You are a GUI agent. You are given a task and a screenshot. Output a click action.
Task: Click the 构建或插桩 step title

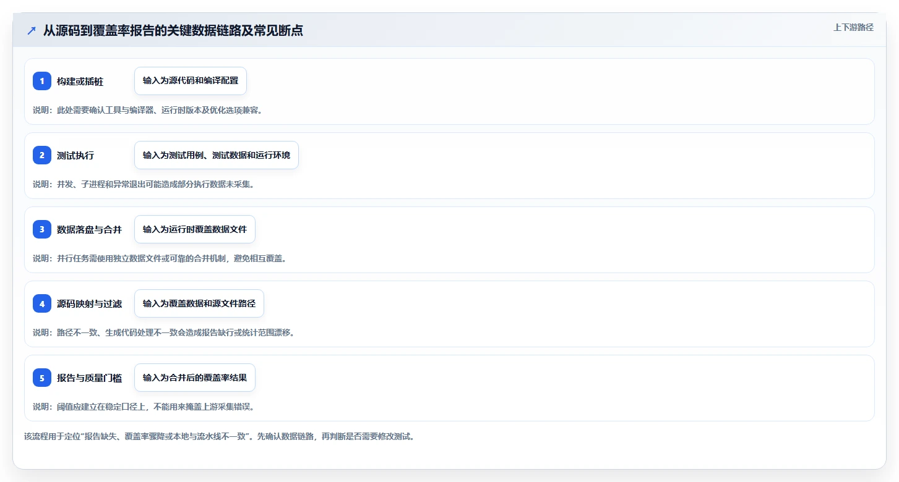click(x=80, y=82)
